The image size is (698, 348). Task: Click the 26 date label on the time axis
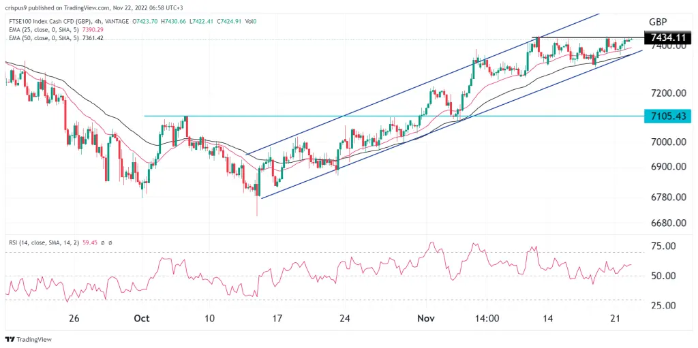(x=74, y=319)
